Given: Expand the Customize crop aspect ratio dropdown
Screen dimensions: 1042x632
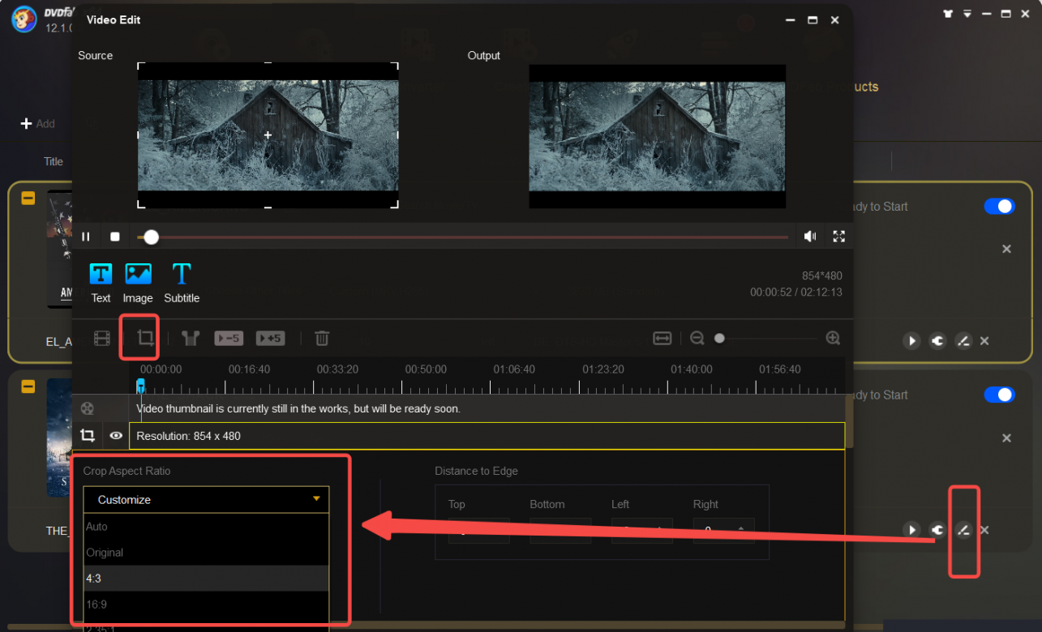Looking at the screenshot, I should coord(206,500).
